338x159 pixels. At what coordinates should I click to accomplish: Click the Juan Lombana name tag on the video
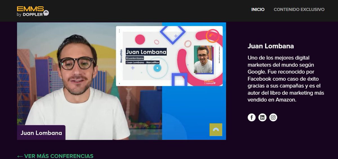pos(41,132)
